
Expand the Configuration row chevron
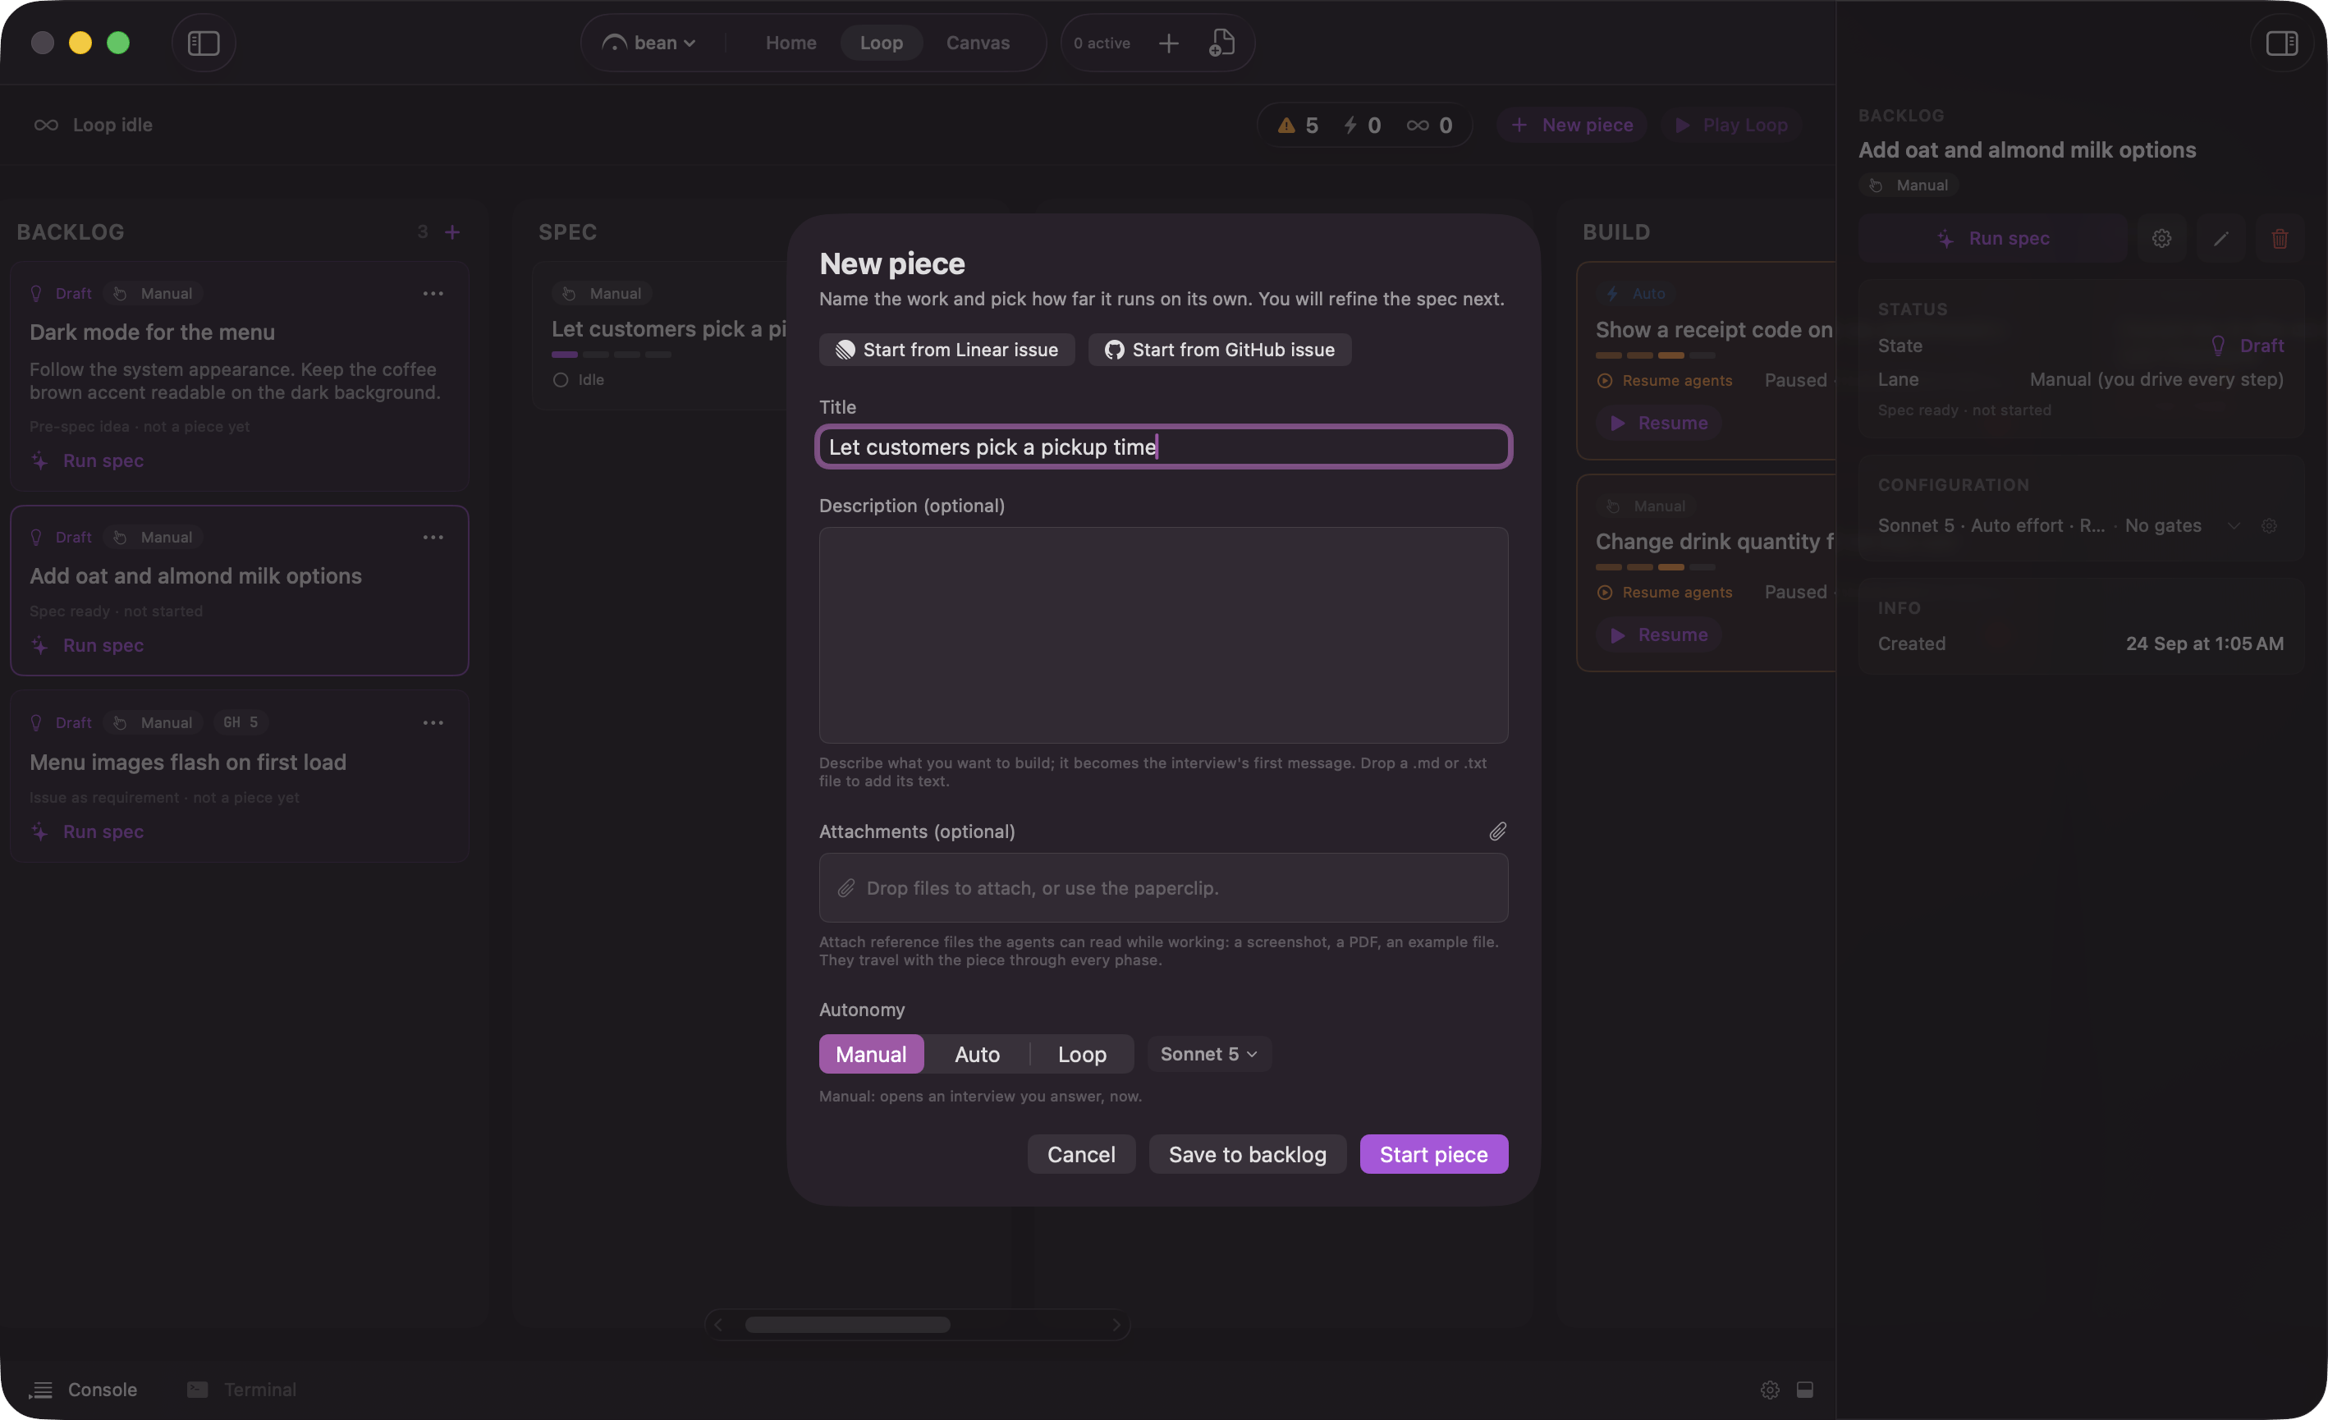2234,526
